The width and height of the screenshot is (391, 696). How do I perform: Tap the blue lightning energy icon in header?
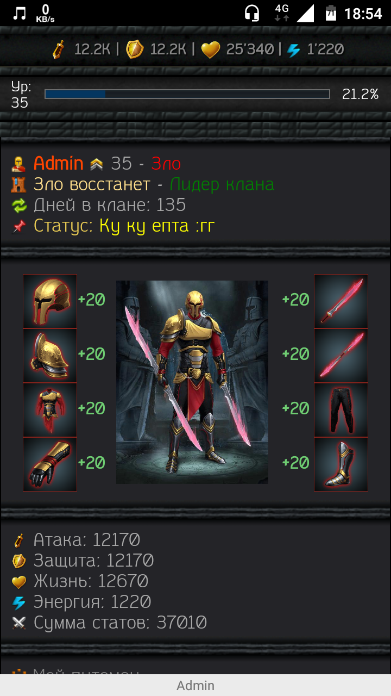click(294, 51)
